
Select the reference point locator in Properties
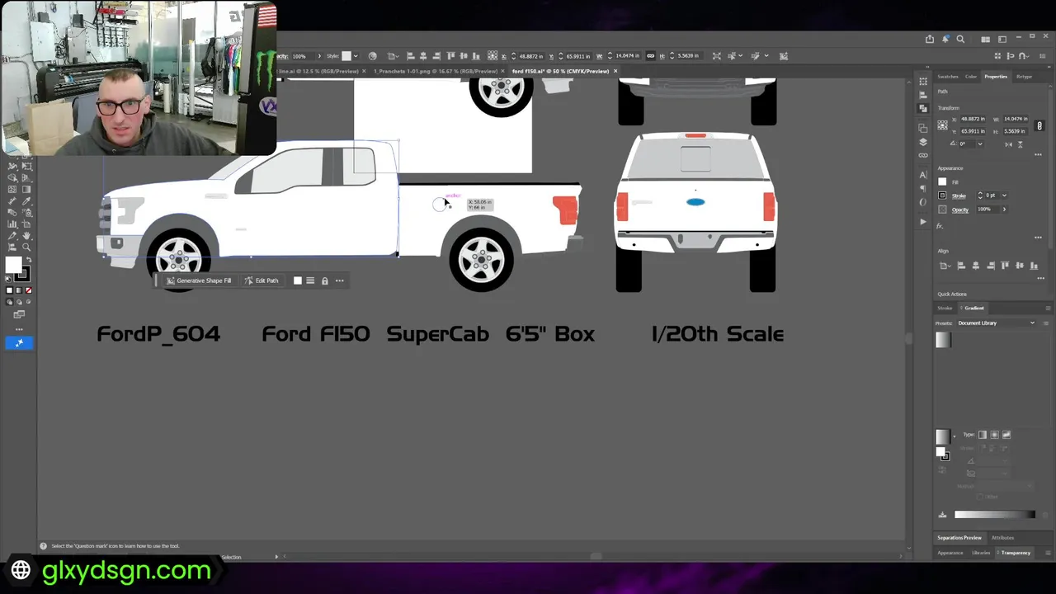(x=942, y=125)
